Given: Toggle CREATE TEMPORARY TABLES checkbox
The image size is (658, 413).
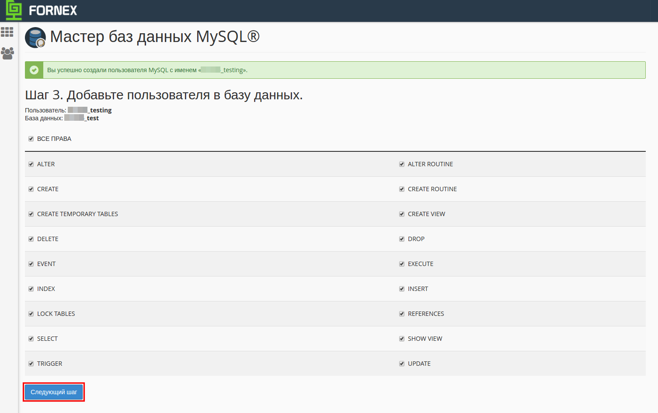Looking at the screenshot, I should pos(31,214).
